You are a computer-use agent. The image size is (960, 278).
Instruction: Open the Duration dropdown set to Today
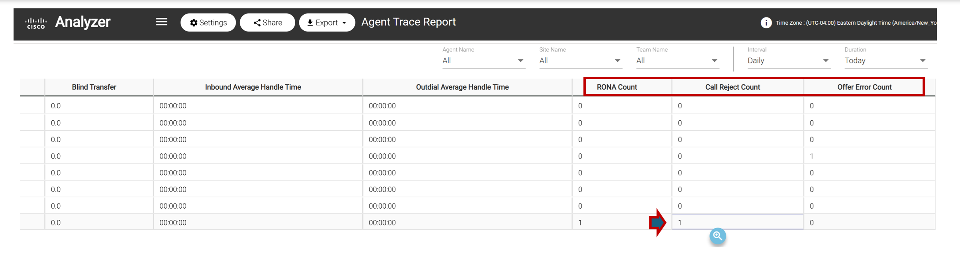pyautogui.click(x=885, y=61)
